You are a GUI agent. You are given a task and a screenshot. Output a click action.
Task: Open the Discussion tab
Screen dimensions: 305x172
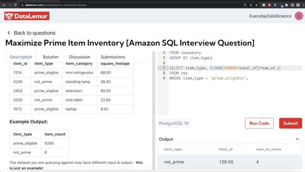click(80, 57)
